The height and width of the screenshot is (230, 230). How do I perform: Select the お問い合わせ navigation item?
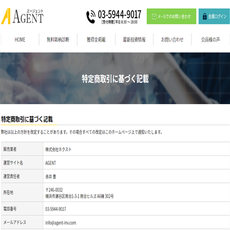(x=172, y=40)
